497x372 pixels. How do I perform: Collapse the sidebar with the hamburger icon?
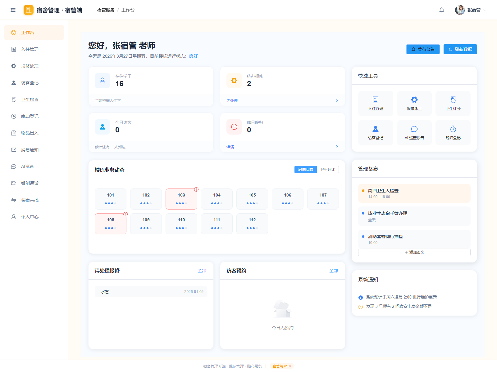tap(13, 10)
